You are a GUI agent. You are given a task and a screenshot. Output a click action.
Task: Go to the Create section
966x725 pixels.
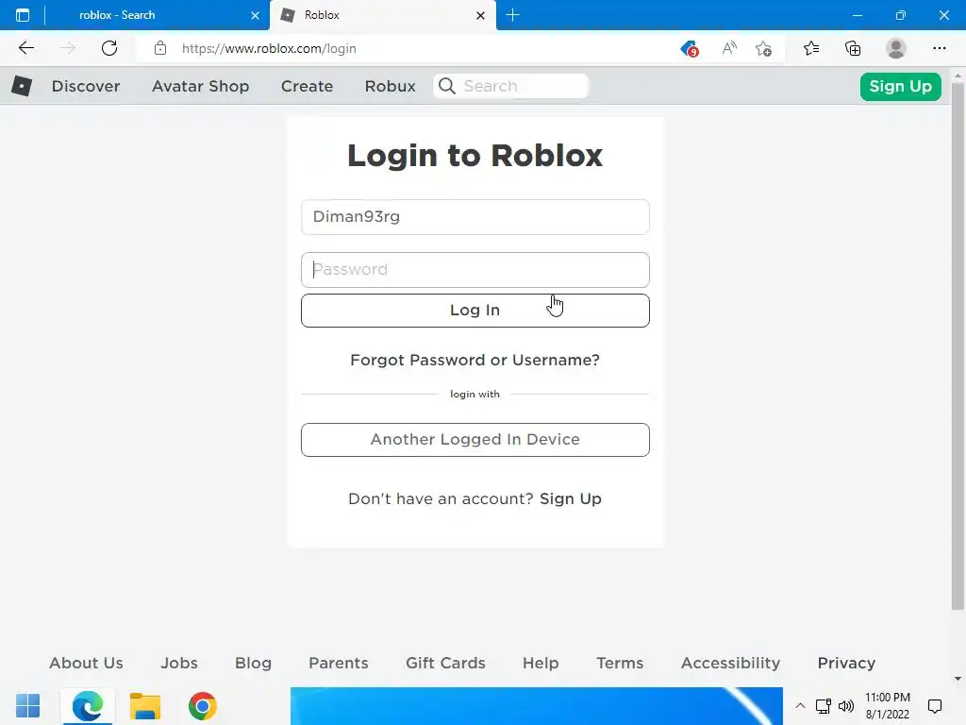307,86
